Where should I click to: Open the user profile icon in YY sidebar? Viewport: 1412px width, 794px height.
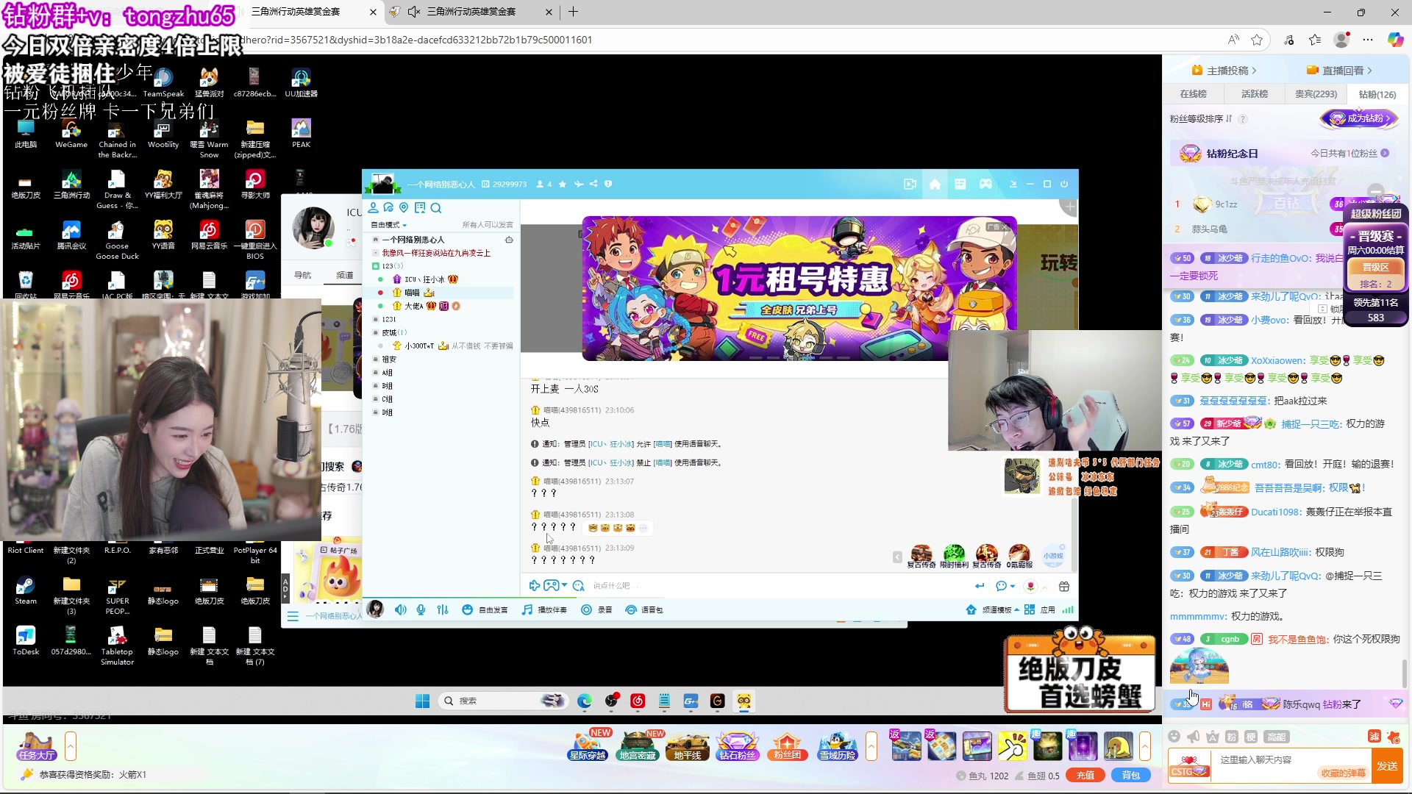click(x=374, y=208)
